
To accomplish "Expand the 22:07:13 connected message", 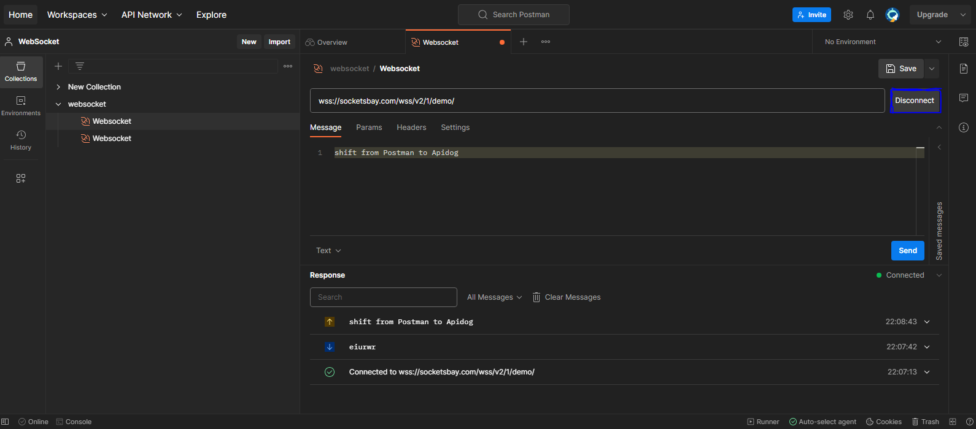I will click(x=927, y=372).
